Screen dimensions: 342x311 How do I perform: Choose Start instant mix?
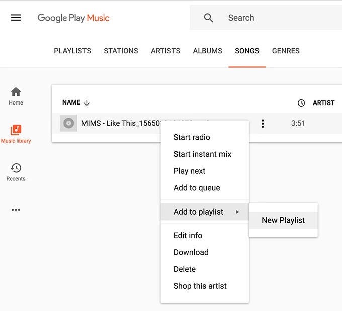tap(205, 154)
